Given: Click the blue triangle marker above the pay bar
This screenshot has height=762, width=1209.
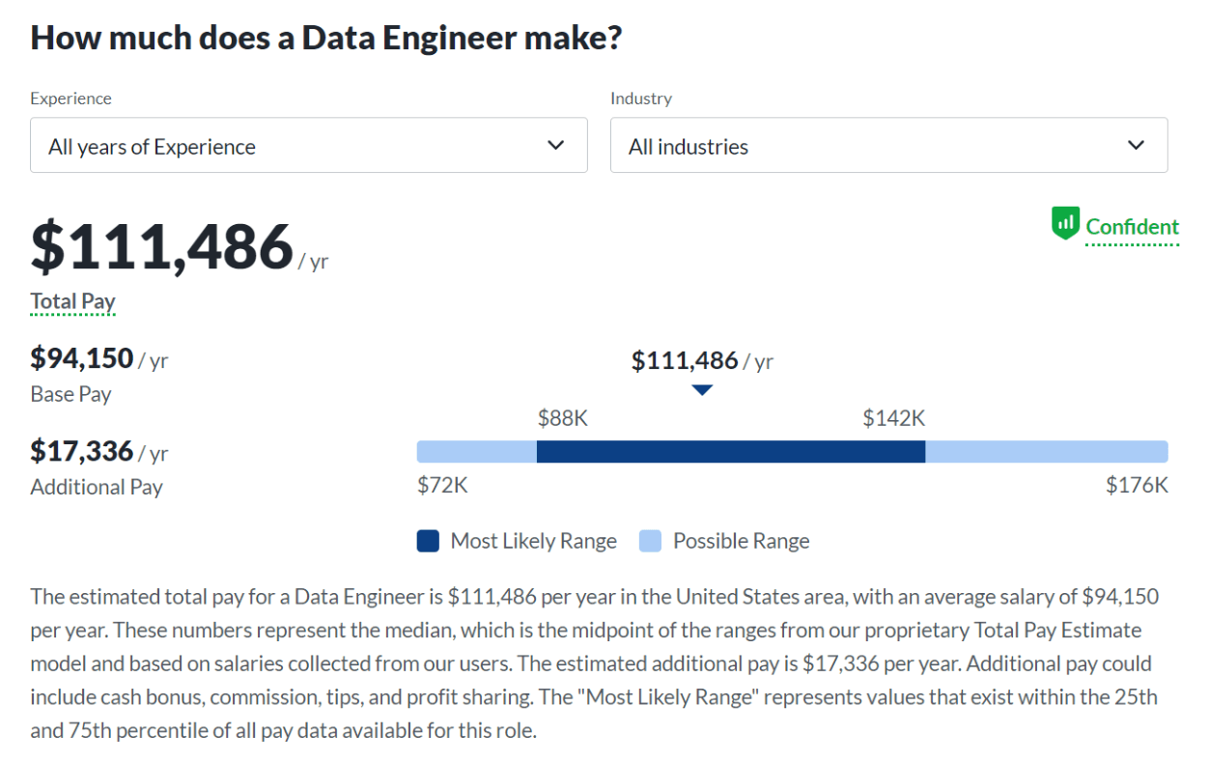Looking at the screenshot, I should click(702, 389).
